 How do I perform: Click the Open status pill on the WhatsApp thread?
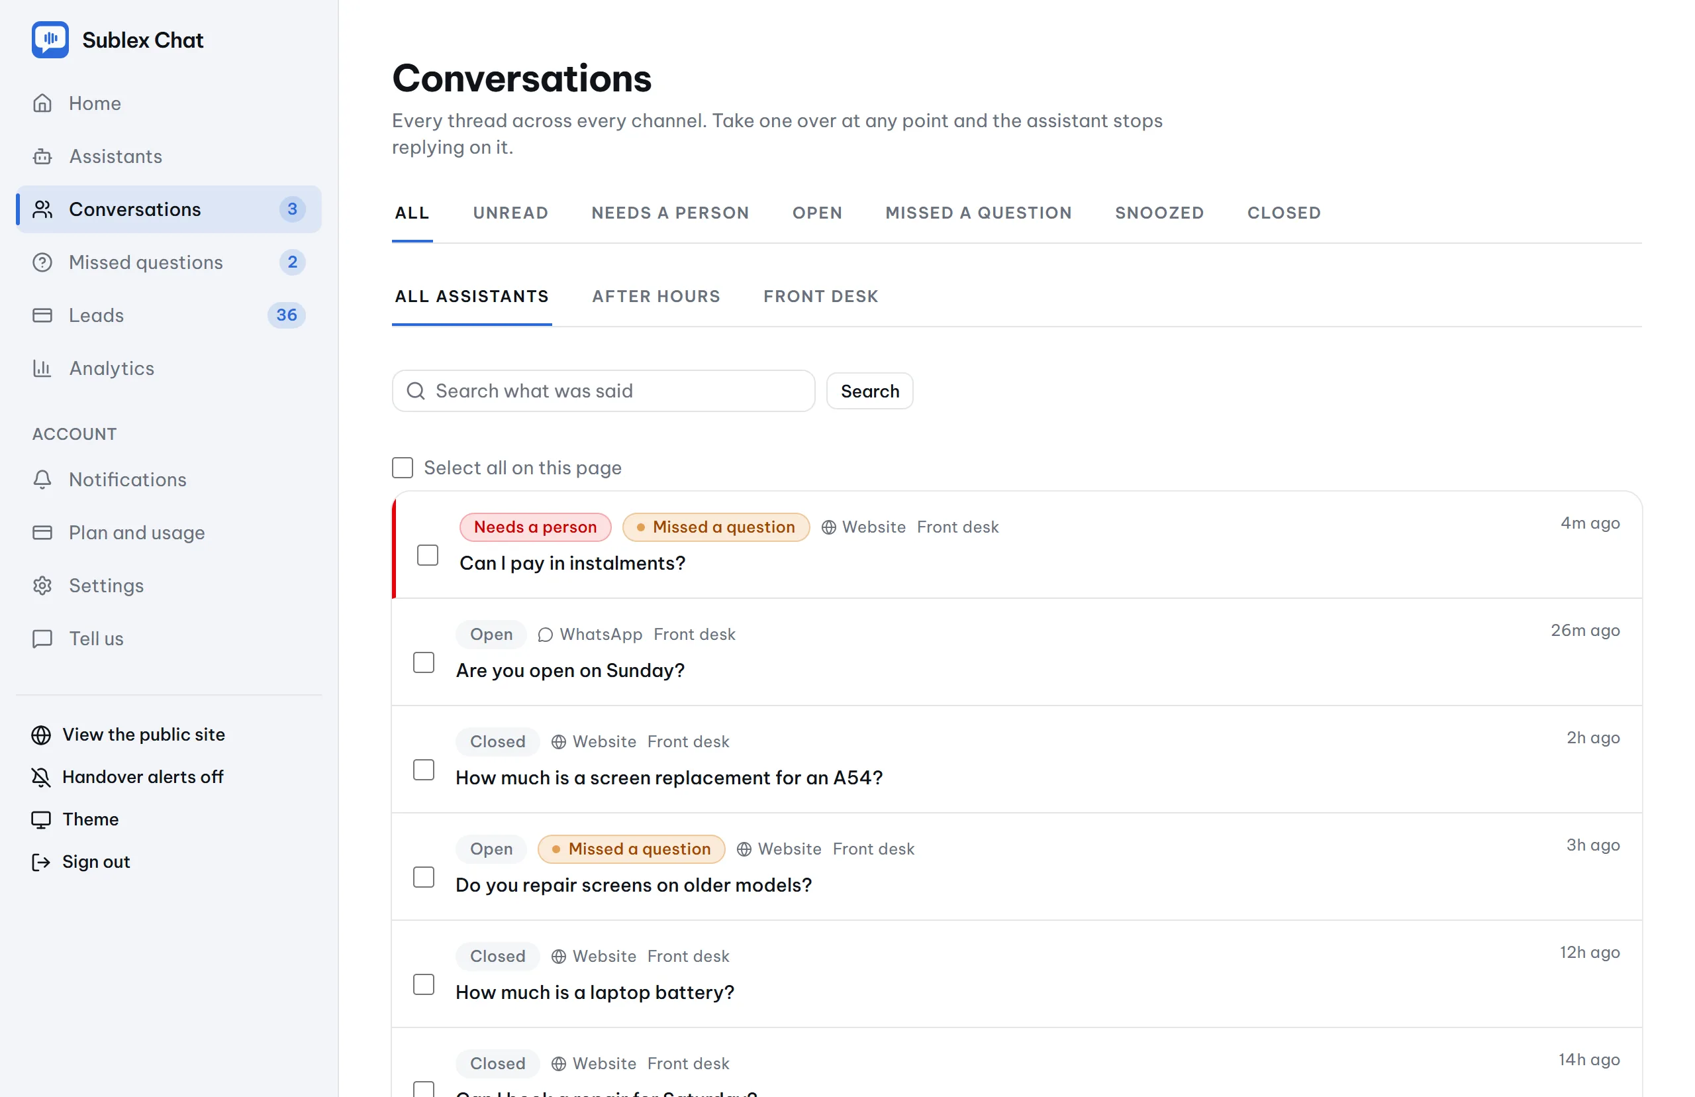tap(491, 635)
